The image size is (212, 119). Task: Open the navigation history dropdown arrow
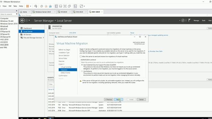click(x=29, y=20)
